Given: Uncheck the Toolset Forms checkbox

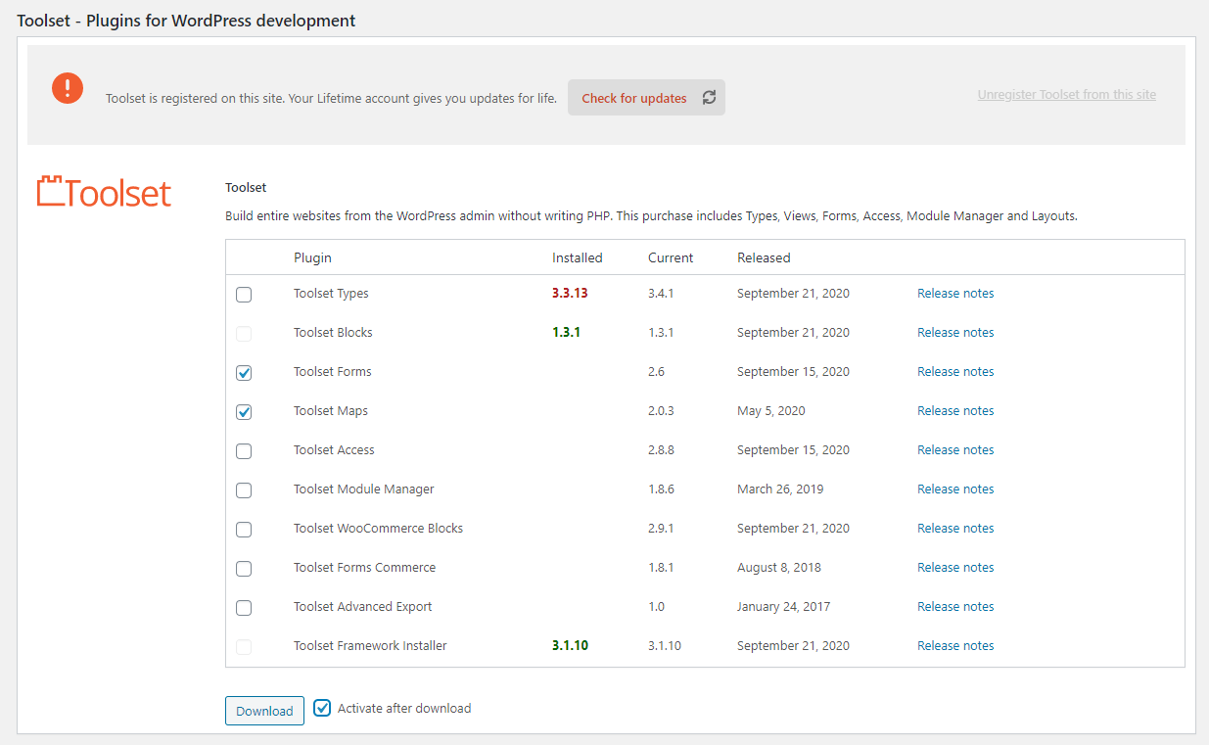Looking at the screenshot, I should pyautogui.click(x=244, y=373).
